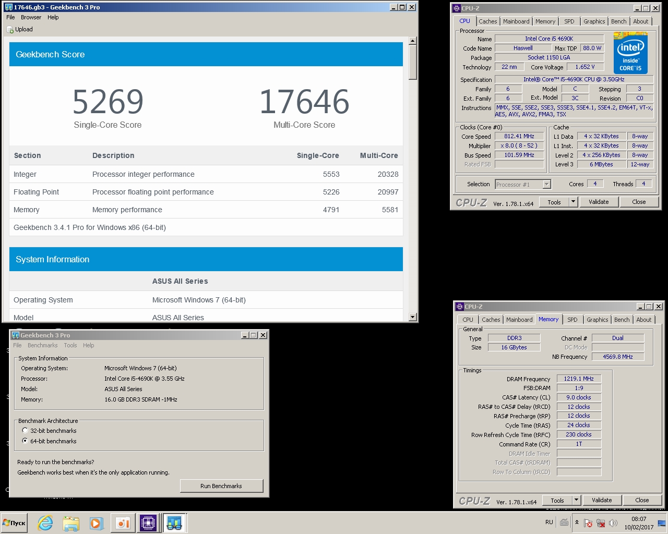This screenshot has height=534, width=668.
Task: Launch Windows Media Player from taskbar
Action: tap(96, 523)
